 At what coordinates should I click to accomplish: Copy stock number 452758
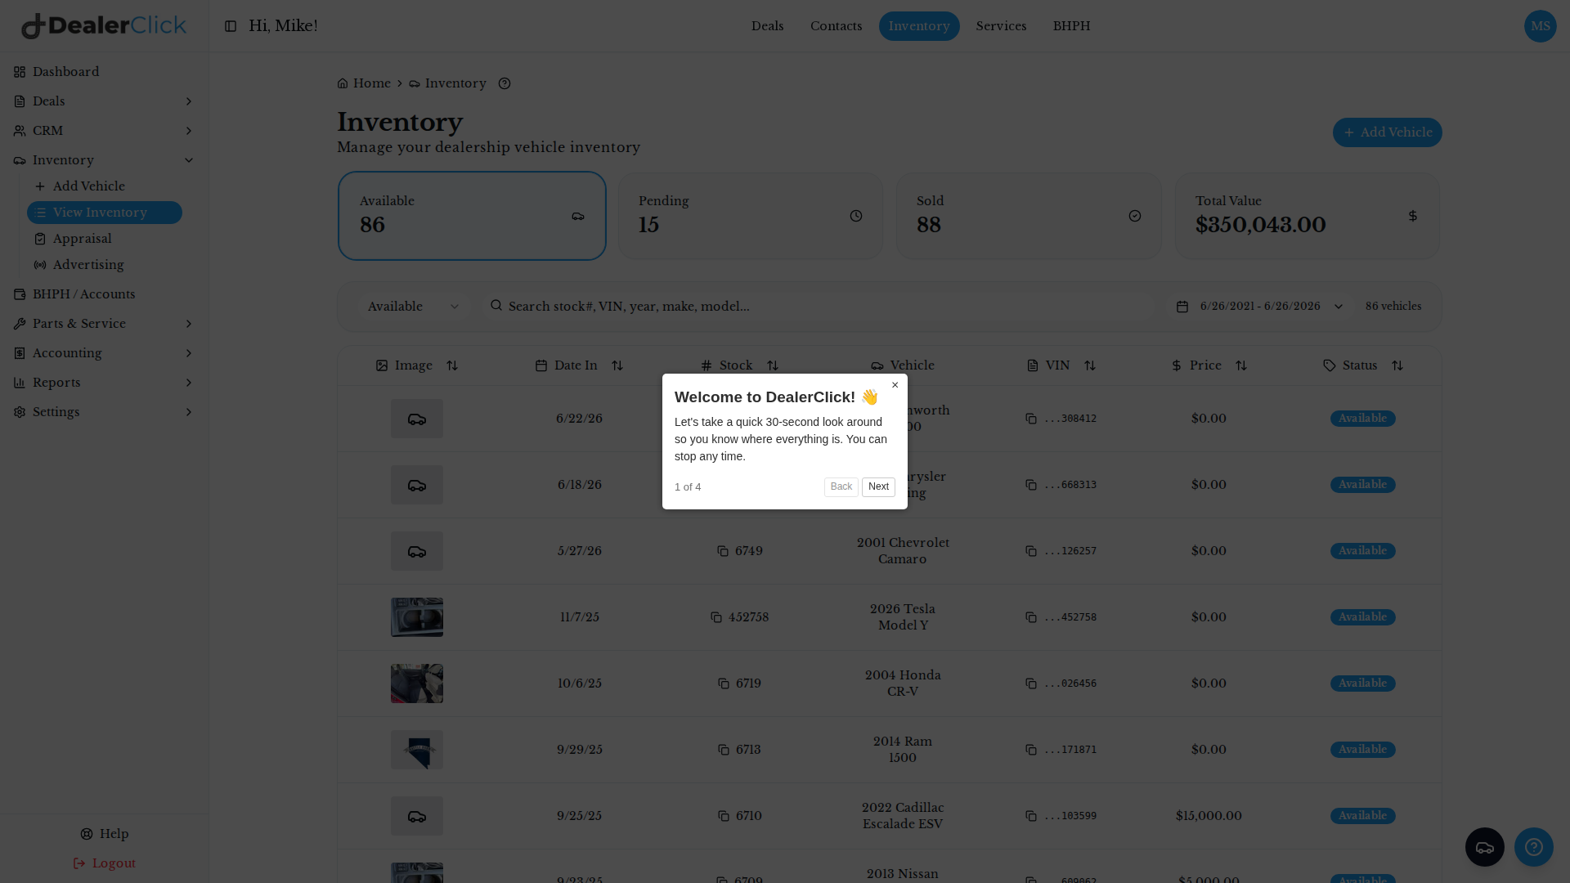[x=716, y=617]
